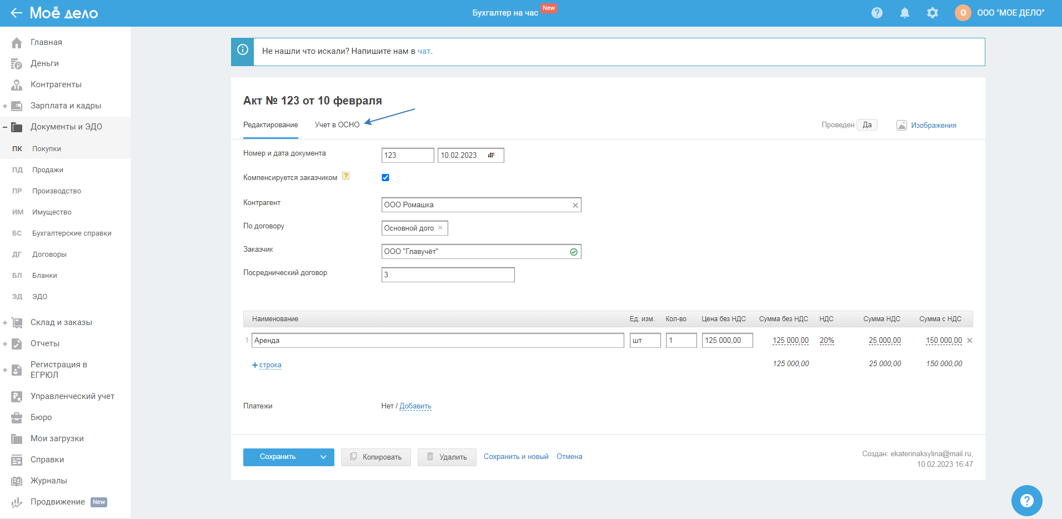Click the Копировать button
The image size is (1062, 519).
point(375,457)
